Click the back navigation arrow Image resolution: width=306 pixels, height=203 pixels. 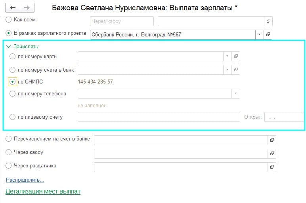click(13, 8)
